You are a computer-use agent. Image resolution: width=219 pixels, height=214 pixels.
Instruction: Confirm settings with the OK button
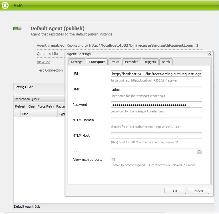coord(175,191)
